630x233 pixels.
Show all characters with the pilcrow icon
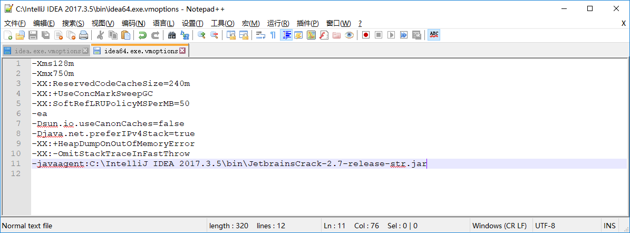(x=273, y=35)
